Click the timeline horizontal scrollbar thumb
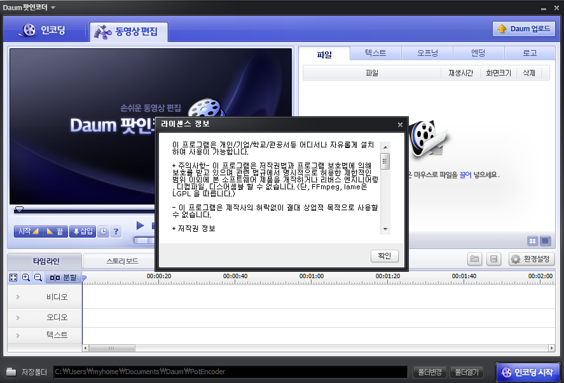 112,348
